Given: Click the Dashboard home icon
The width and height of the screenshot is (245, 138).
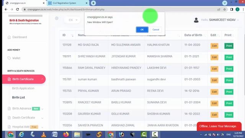Looking at the screenshot, I should [x=9, y=37].
